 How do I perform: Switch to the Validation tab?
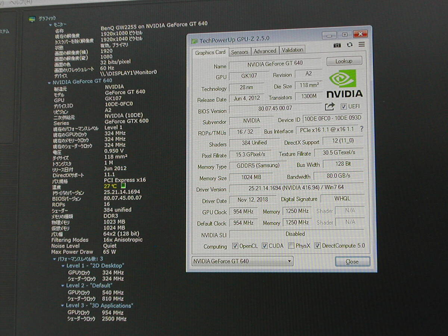[x=292, y=50]
